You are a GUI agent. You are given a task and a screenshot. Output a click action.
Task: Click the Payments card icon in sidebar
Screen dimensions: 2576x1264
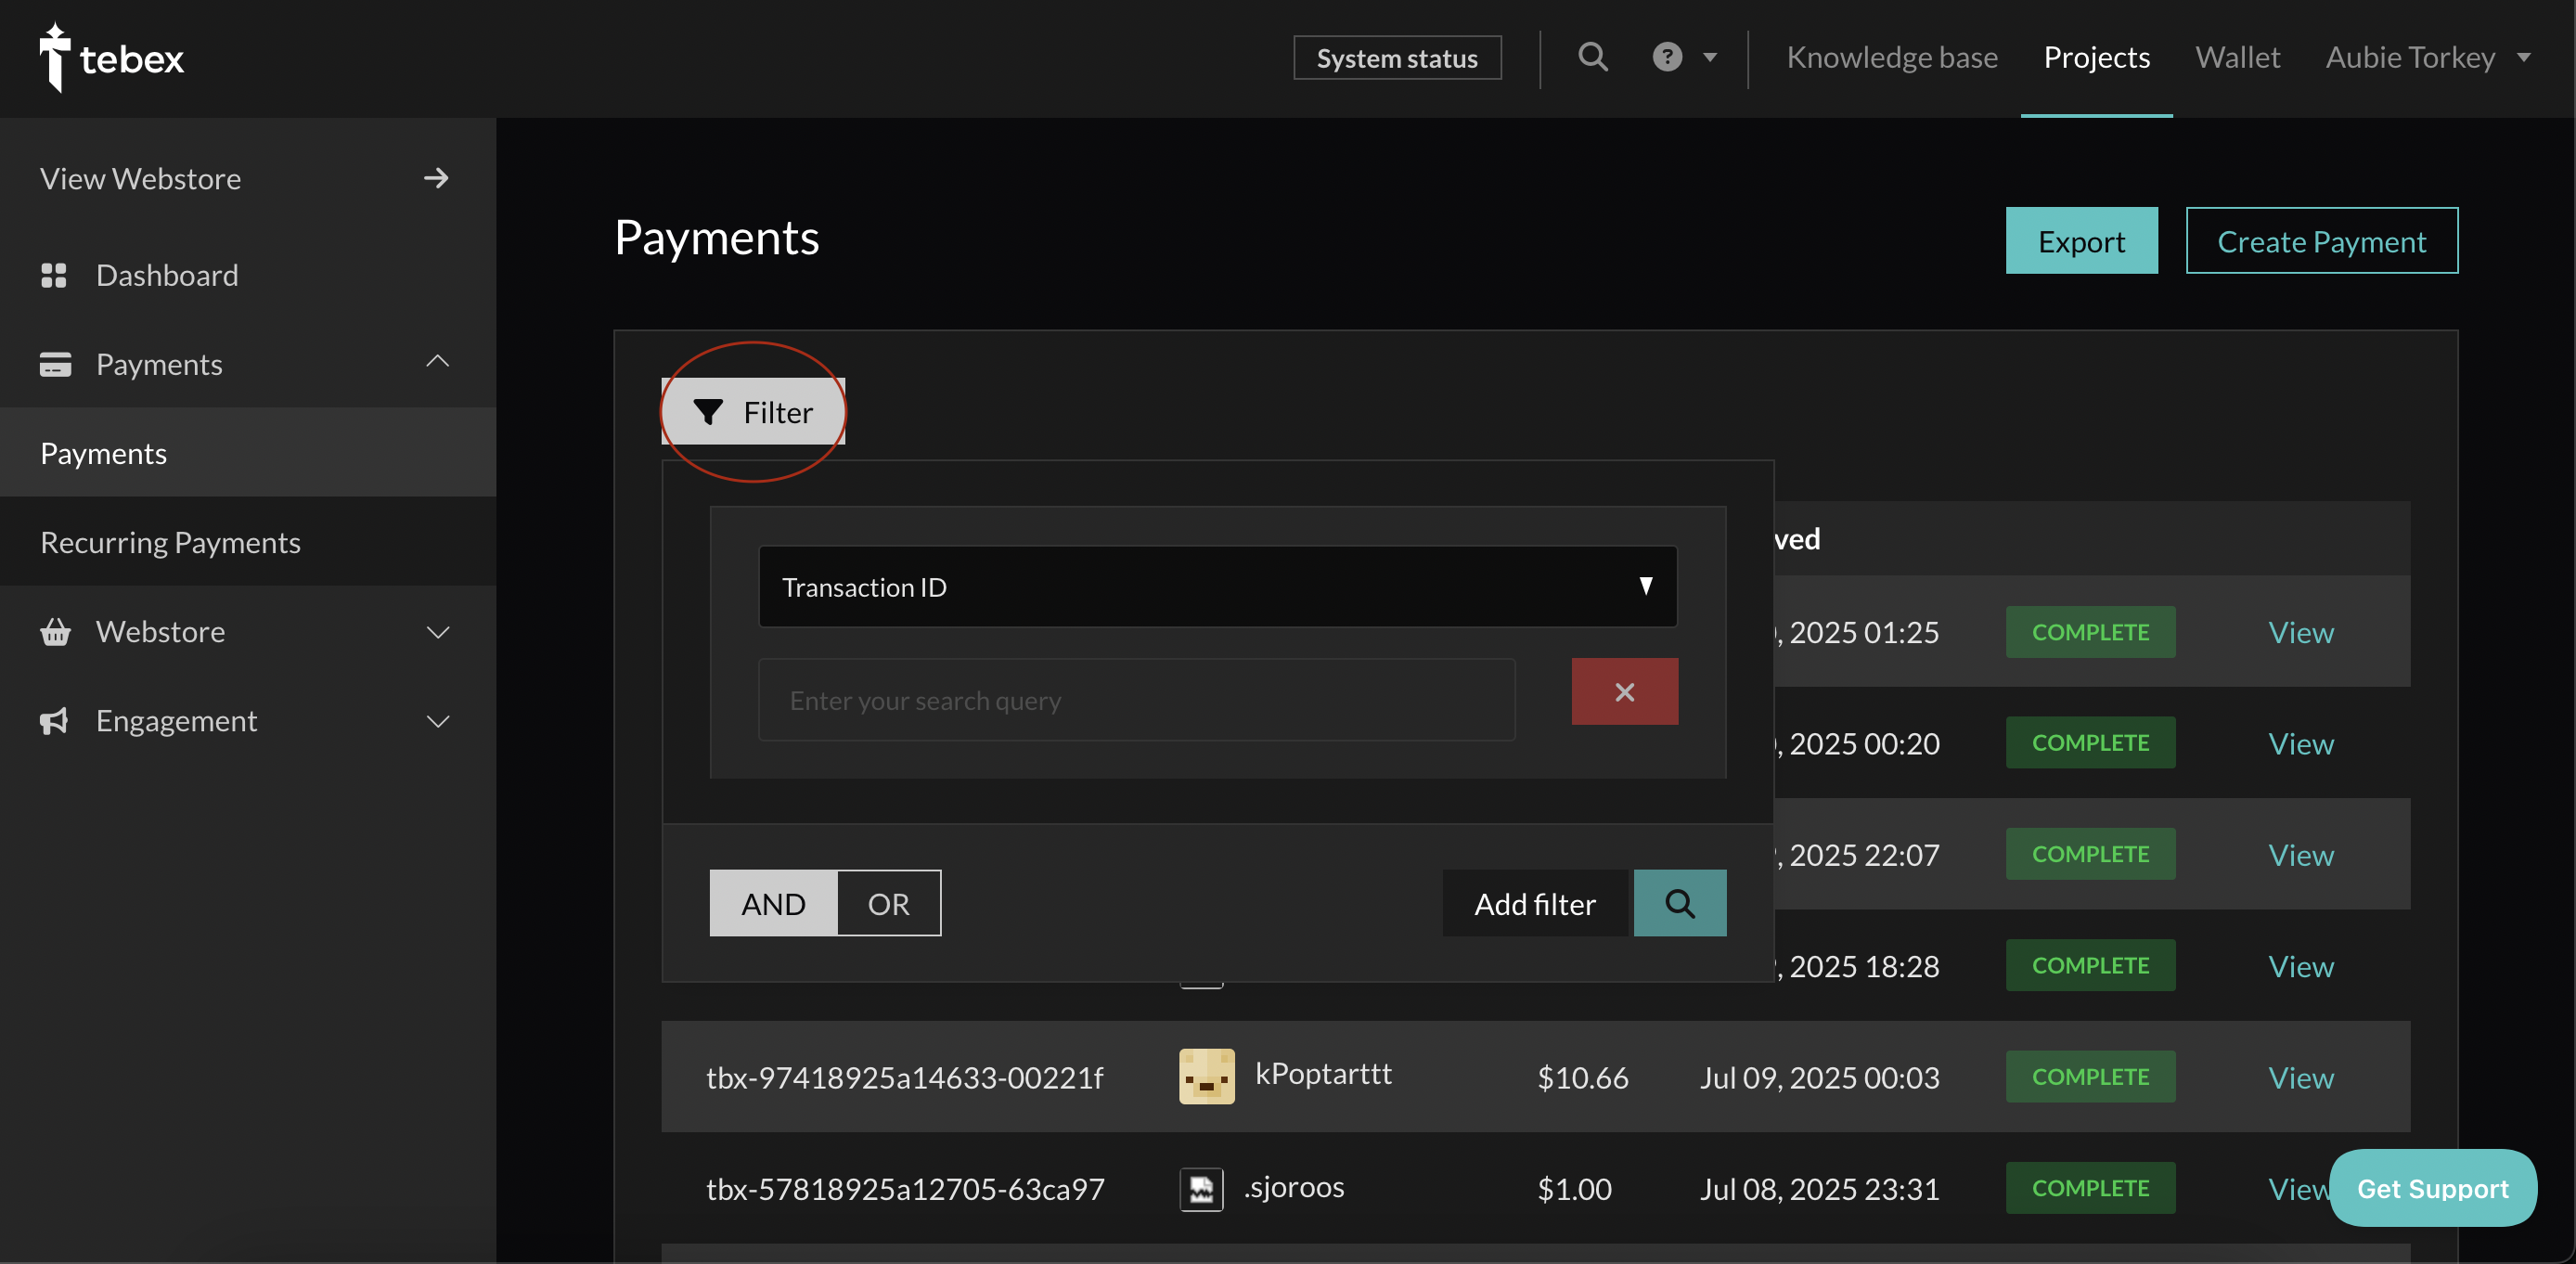[x=55, y=364]
